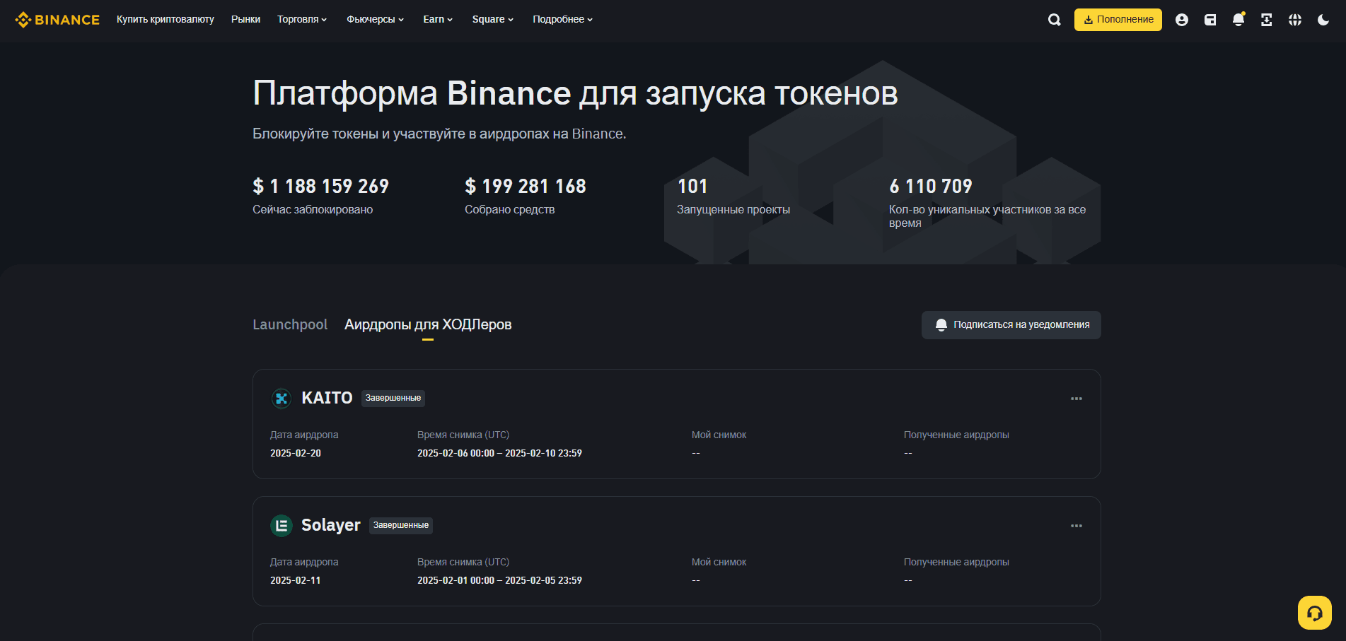
Task: Click the $ 199 281 168 raised value
Action: tap(526, 187)
